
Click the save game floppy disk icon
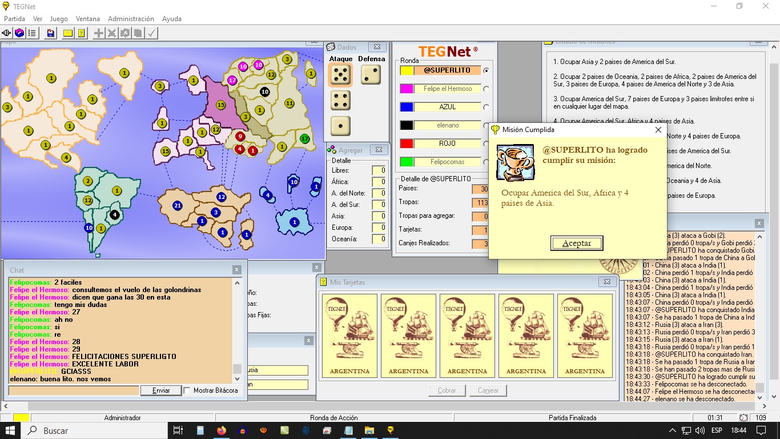(51, 33)
